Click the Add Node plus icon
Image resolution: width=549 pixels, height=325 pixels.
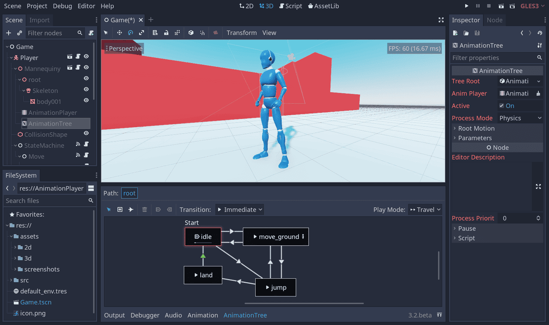click(x=9, y=33)
